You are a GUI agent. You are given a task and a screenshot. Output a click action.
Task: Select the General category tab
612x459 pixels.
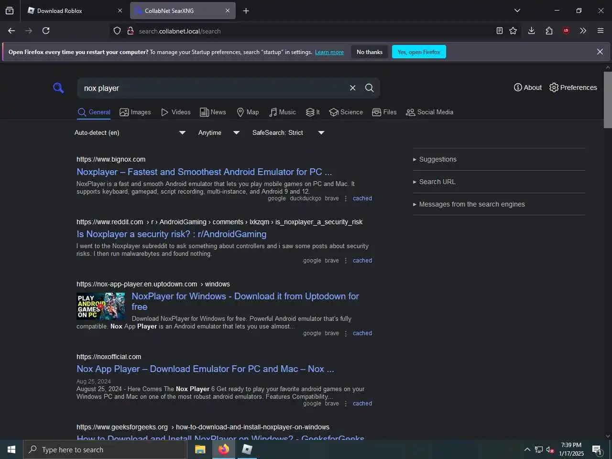pyautogui.click(x=94, y=112)
